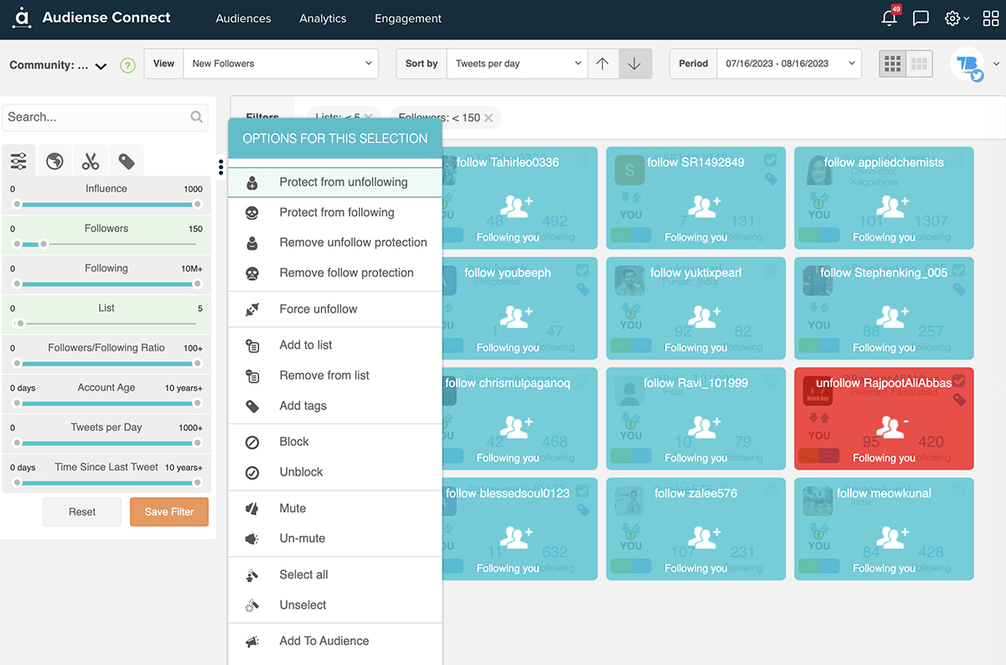
Task: Click the Add tags icon
Action: 252,406
